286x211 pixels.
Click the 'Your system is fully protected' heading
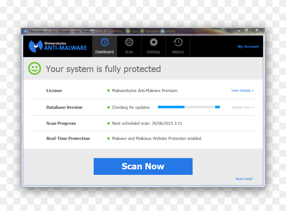[x=103, y=69]
